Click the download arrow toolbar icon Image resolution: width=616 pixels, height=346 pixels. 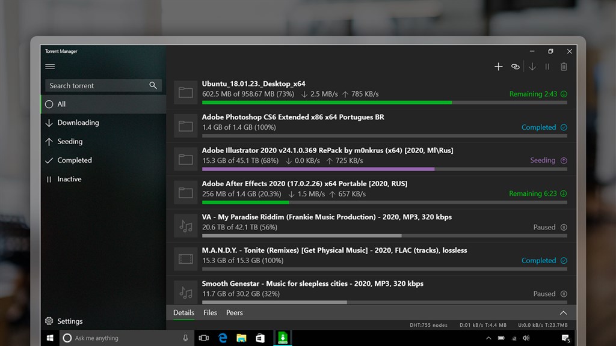(x=532, y=67)
